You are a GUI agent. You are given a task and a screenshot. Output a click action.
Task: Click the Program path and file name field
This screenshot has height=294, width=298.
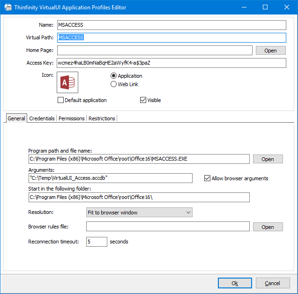(139, 159)
